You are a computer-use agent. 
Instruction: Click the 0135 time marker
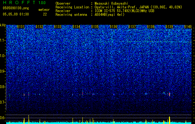(95, 27)
